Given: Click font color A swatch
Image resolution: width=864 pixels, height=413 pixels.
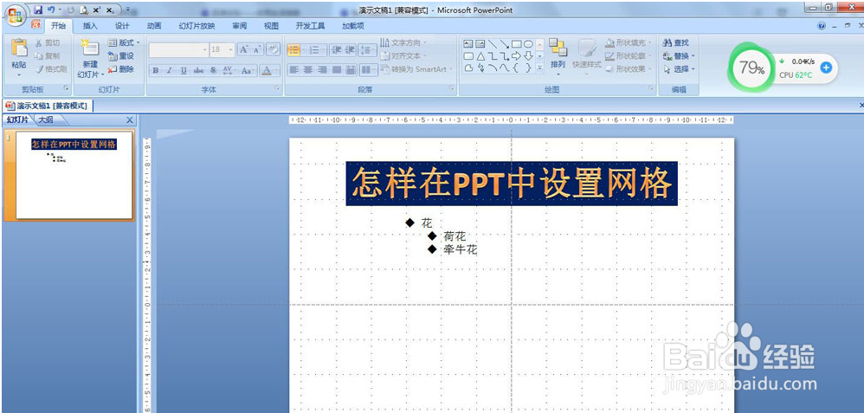Looking at the screenshot, I should (266, 70).
